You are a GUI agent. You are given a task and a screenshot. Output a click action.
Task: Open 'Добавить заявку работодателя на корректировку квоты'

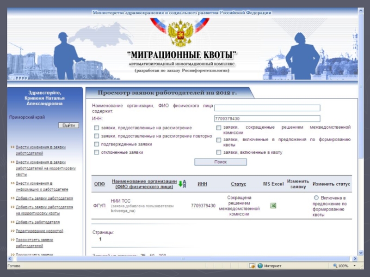coord(44,210)
